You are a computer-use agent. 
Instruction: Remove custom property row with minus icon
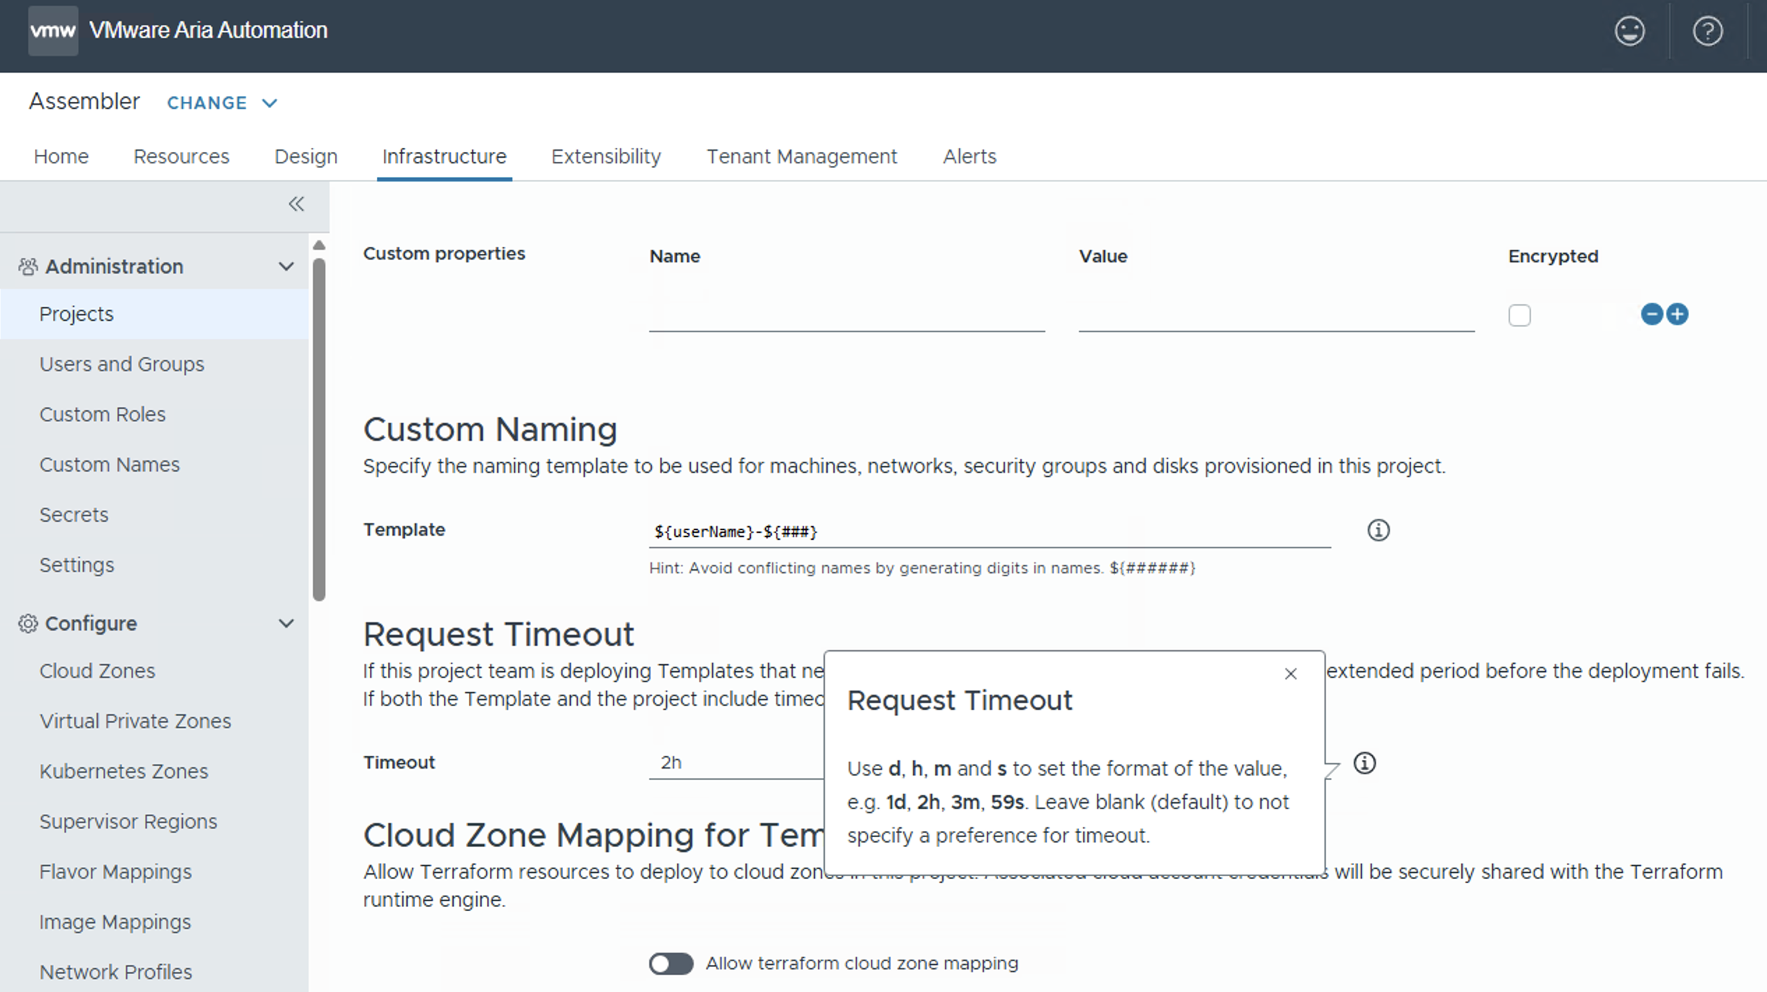[x=1651, y=314]
